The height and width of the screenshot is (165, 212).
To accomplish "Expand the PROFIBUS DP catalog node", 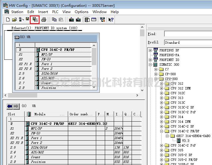I will pos(150,50).
